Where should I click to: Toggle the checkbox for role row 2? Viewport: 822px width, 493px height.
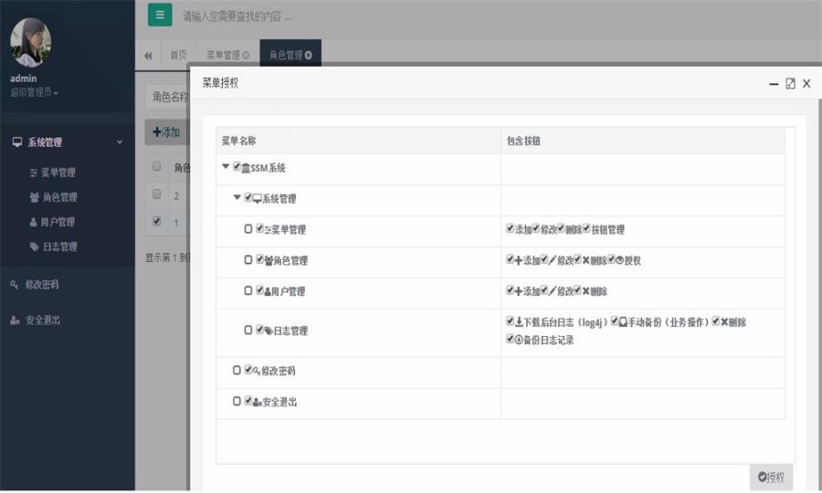click(x=156, y=194)
